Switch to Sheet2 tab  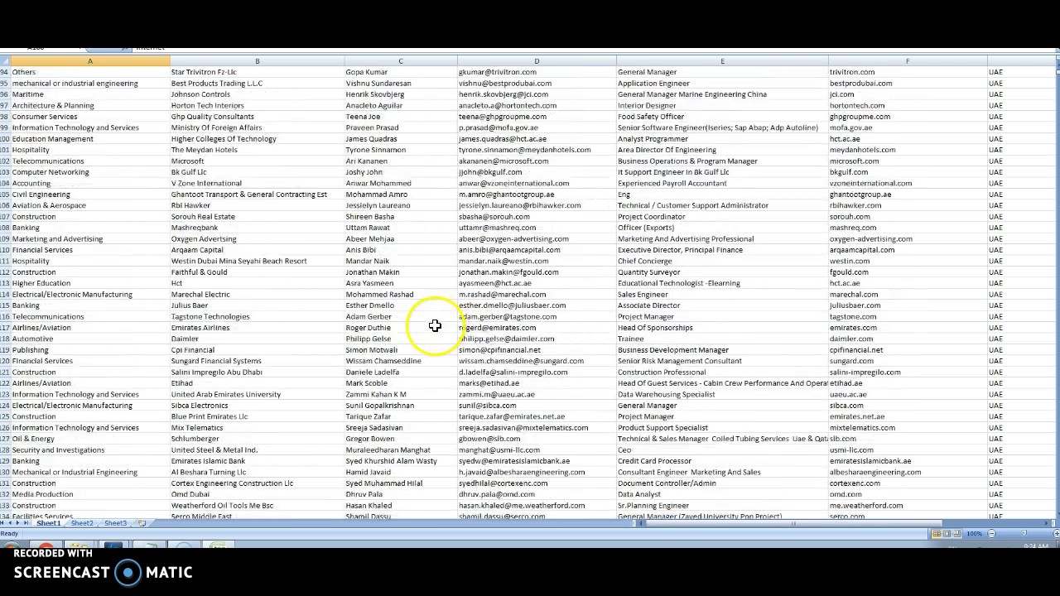coord(82,523)
